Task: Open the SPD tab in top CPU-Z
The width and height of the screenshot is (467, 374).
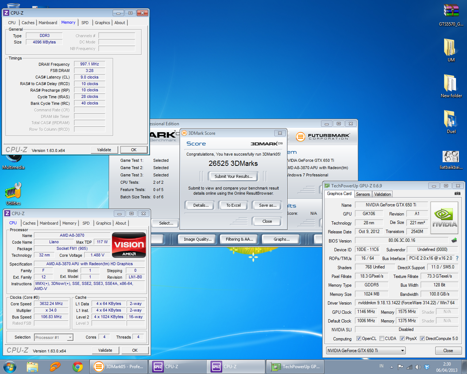Action: point(85,23)
